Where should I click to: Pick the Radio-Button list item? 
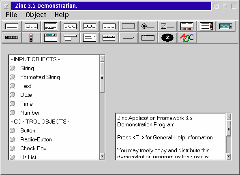(54, 139)
